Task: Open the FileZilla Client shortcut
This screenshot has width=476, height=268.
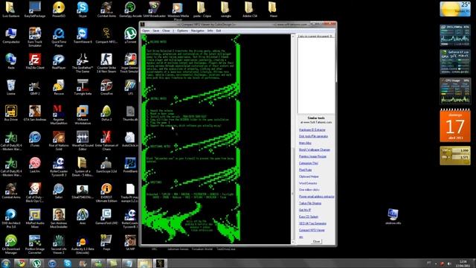Action: (x=35, y=62)
